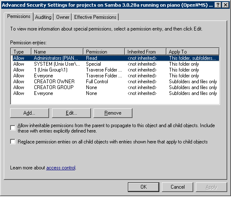Click the Inherited From column header

[x=145, y=52]
